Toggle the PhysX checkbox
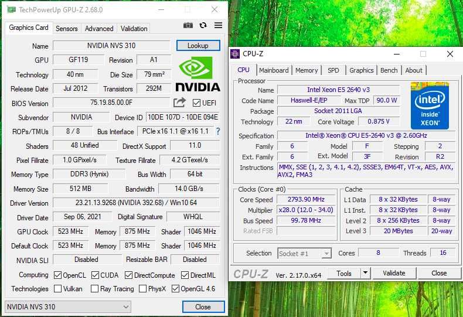This screenshot has width=463, height=317. 142,288
